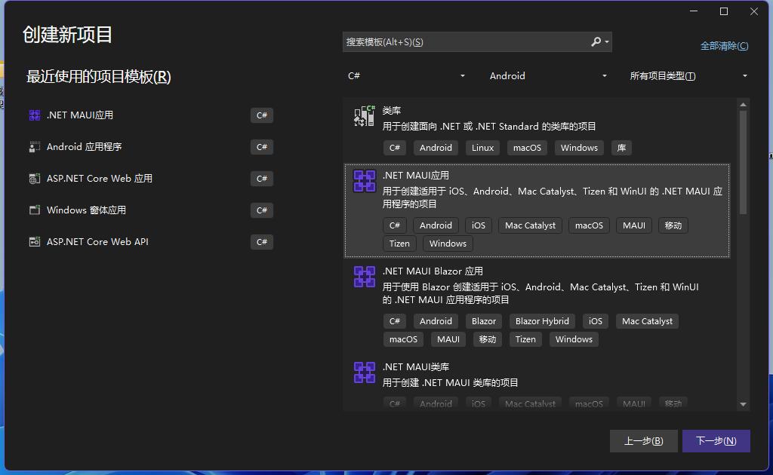The image size is (773, 475).
Task: Click the Windows 窗体应用 window icon
Action: coord(35,210)
